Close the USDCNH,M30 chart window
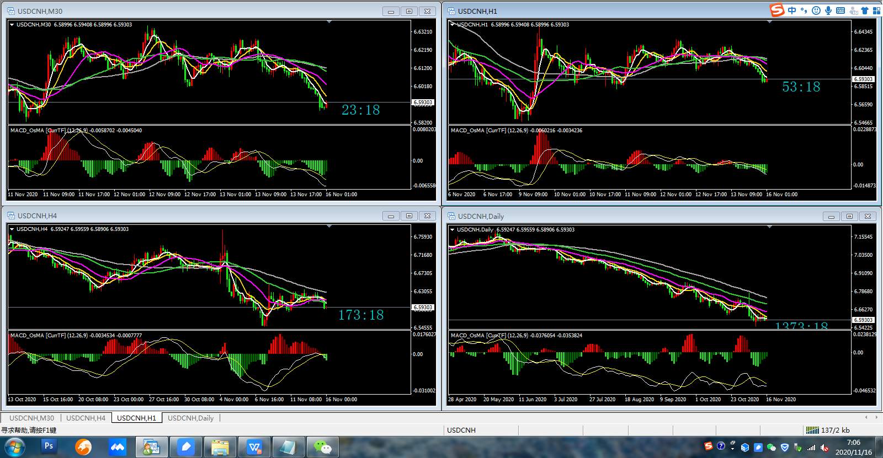 point(428,11)
